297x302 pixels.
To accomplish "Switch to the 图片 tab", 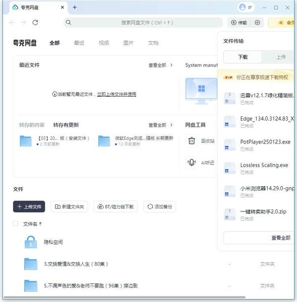I will pyautogui.click(x=128, y=43).
